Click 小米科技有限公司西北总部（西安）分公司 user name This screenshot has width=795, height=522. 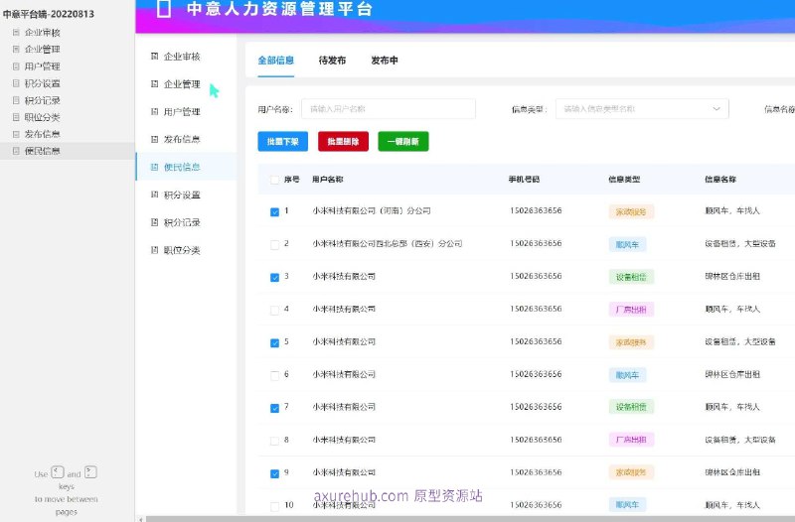(x=388, y=243)
